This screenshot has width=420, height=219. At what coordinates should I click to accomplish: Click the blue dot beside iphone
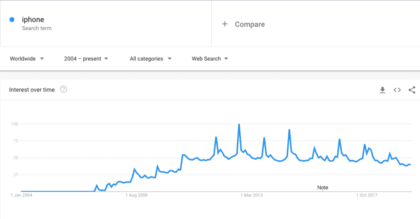point(12,19)
